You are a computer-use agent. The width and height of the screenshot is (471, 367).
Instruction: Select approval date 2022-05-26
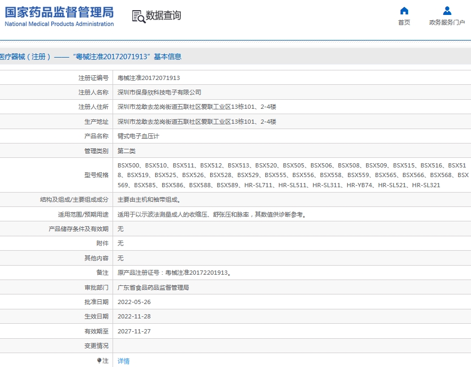134,302
